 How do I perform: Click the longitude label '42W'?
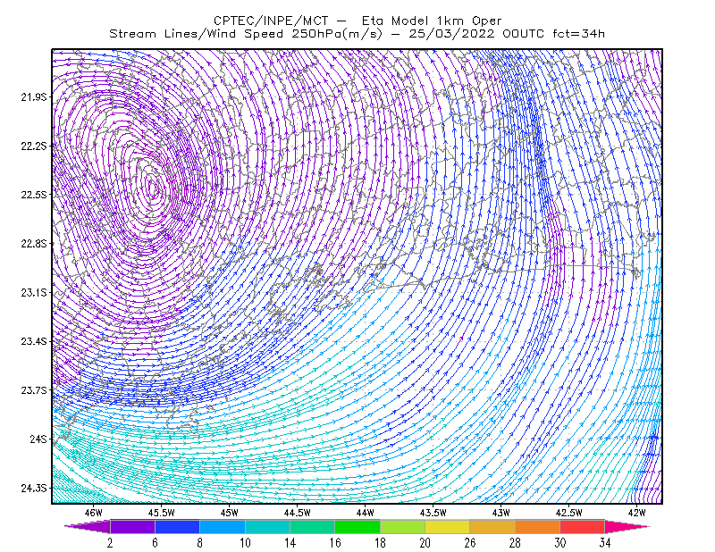[637, 513]
